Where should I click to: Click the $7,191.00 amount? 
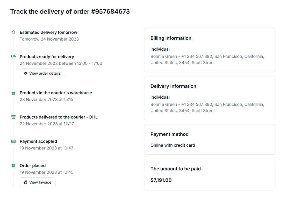[x=161, y=180]
